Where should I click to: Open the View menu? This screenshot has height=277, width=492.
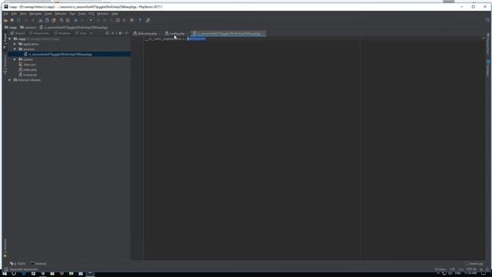pyautogui.click(x=23, y=14)
